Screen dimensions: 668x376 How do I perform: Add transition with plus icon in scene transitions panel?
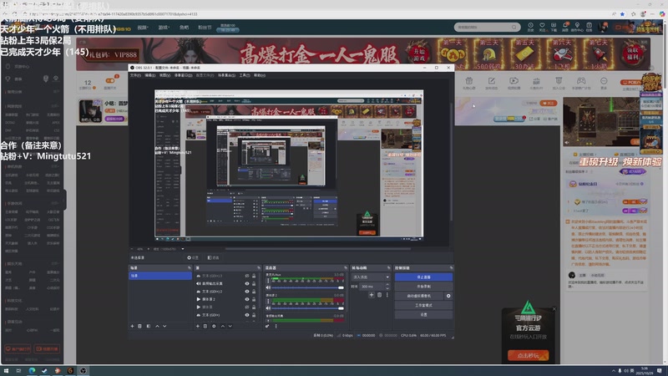coord(372,295)
